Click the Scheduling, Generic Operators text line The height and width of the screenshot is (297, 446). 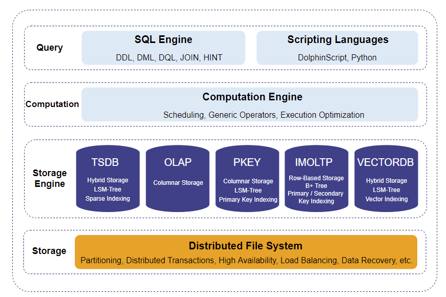[263, 115]
